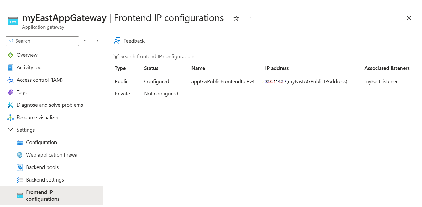The image size is (422, 207).
Task: Open Diagnose and solve problems via its icon
Action: tap(10, 105)
